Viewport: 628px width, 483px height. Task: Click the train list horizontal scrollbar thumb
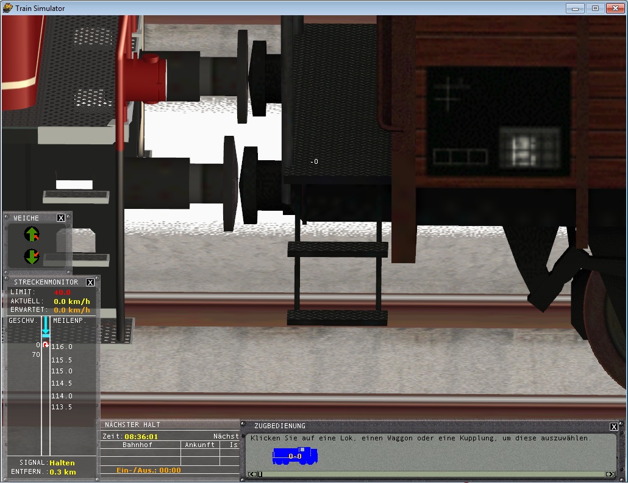click(x=260, y=474)
